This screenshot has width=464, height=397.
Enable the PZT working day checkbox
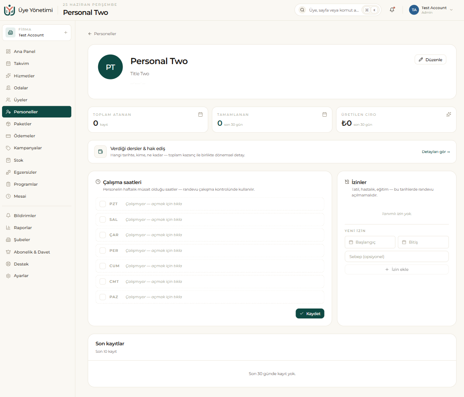[x=103, y=204]
